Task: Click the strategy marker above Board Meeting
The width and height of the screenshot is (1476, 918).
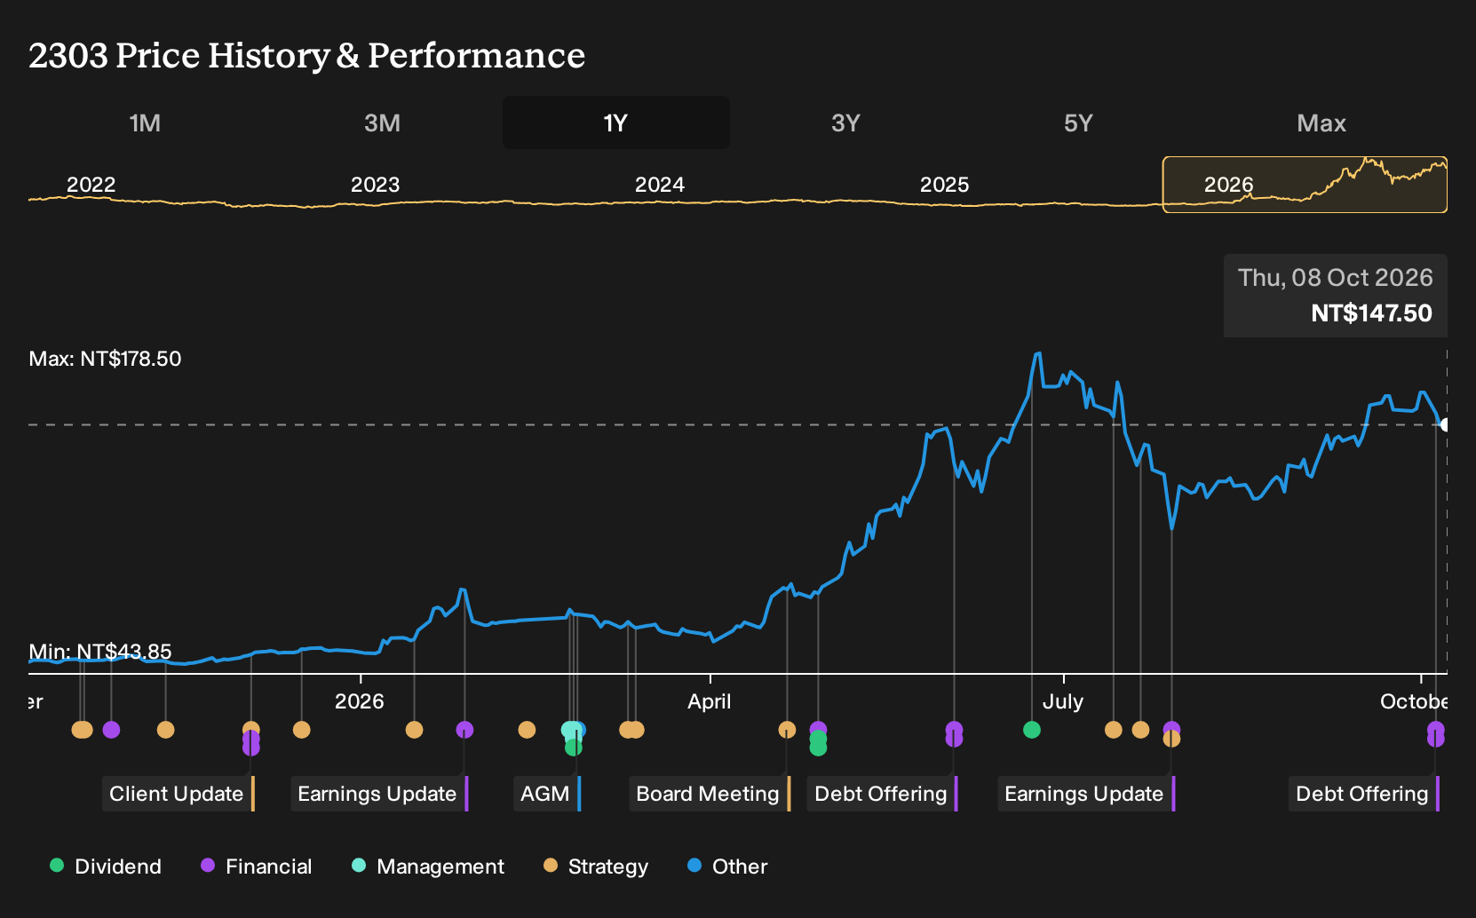Action: (787, 730)
